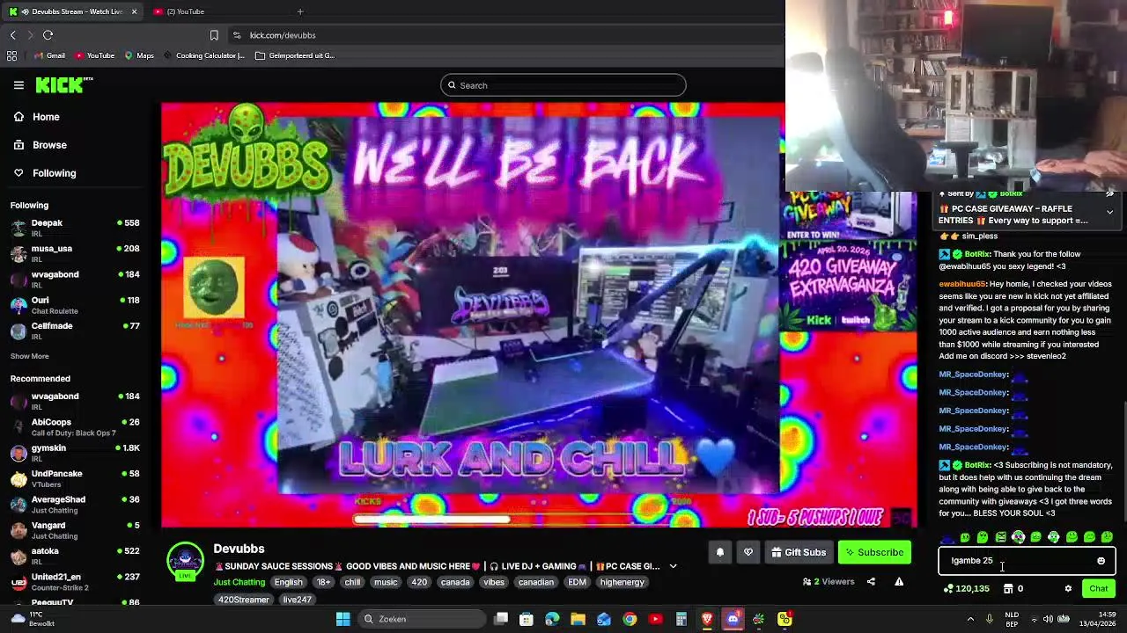This screenshot has width=1127, height=633.
Task: Open the emoji picker in chat
Action: click(1101, 561)
